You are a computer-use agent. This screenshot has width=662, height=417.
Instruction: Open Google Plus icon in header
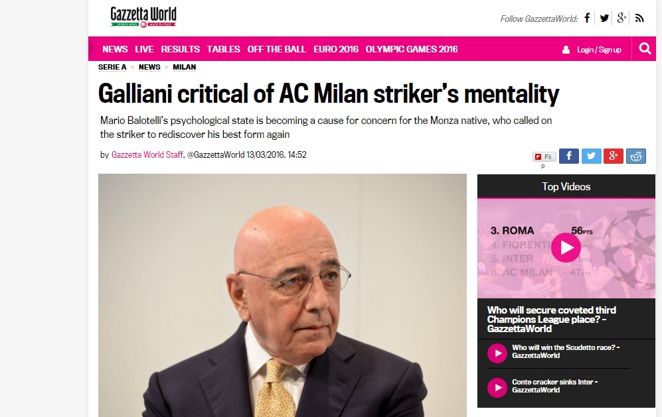click(621, 18)
